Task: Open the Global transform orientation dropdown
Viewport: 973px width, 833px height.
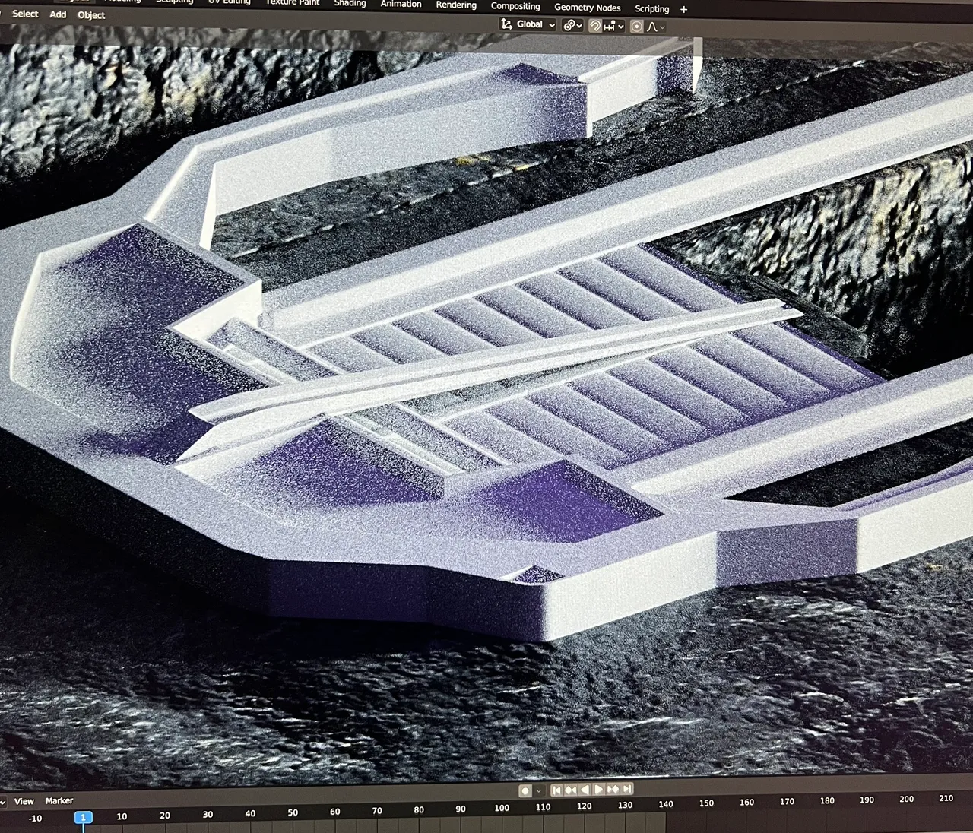Action: pos(528,24)
